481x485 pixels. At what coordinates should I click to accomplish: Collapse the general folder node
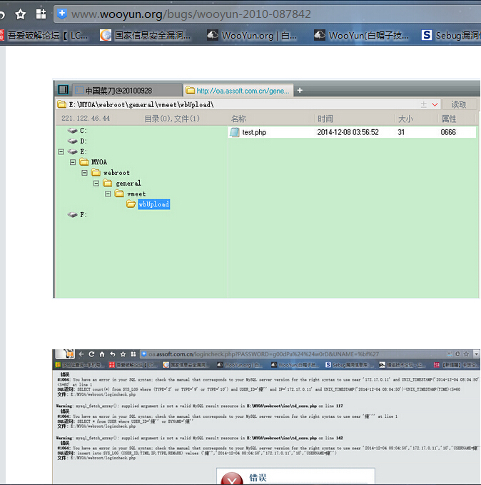point(96,183)
